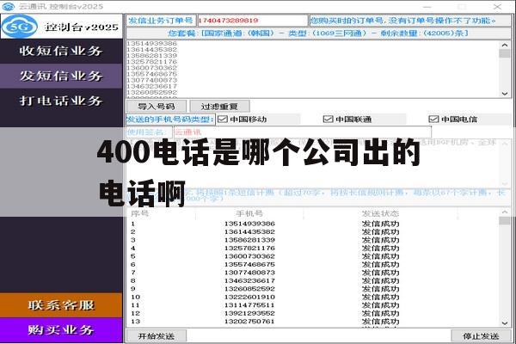Click the 发送的手机号码类型 label
The width and height of the screenshot is (516, 344).
pos(170,120)
